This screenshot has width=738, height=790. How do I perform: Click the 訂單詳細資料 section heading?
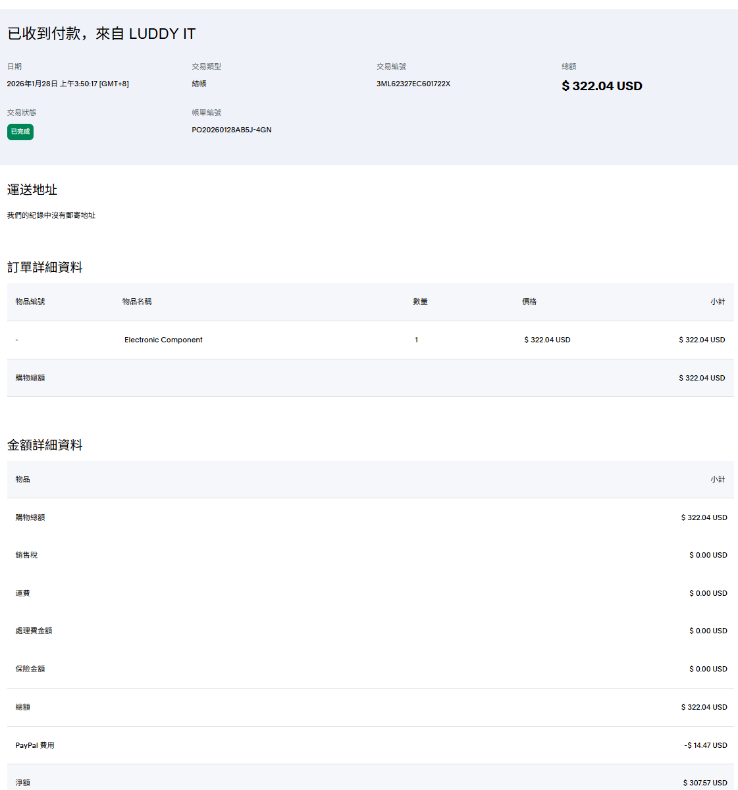pyautogui.click(x=45, y=267)
